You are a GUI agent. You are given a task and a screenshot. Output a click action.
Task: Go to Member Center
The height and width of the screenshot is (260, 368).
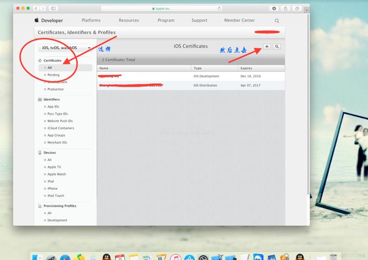coord(240,20)
